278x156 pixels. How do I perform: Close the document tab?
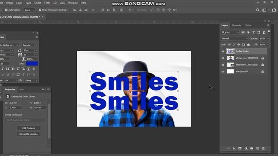[43, 17]
